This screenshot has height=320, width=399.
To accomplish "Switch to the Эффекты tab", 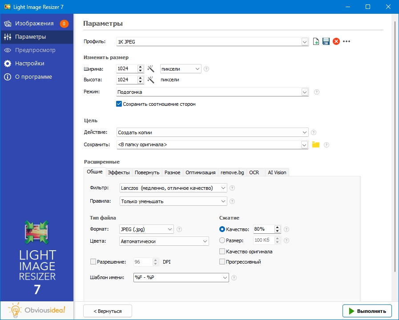I will [119, 172].
